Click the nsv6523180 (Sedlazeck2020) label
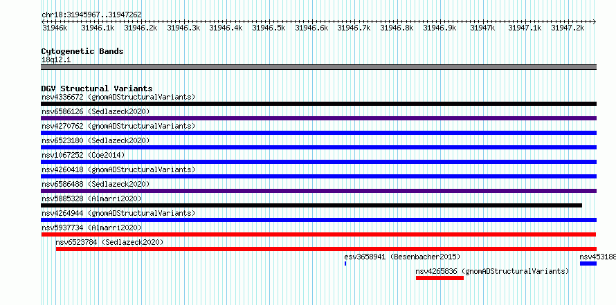Image resolution: width=616 pixels, height=305 pixels. 96,140
